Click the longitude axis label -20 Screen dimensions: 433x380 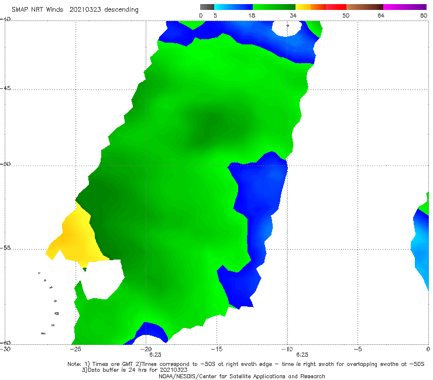(x=146, y=349)
